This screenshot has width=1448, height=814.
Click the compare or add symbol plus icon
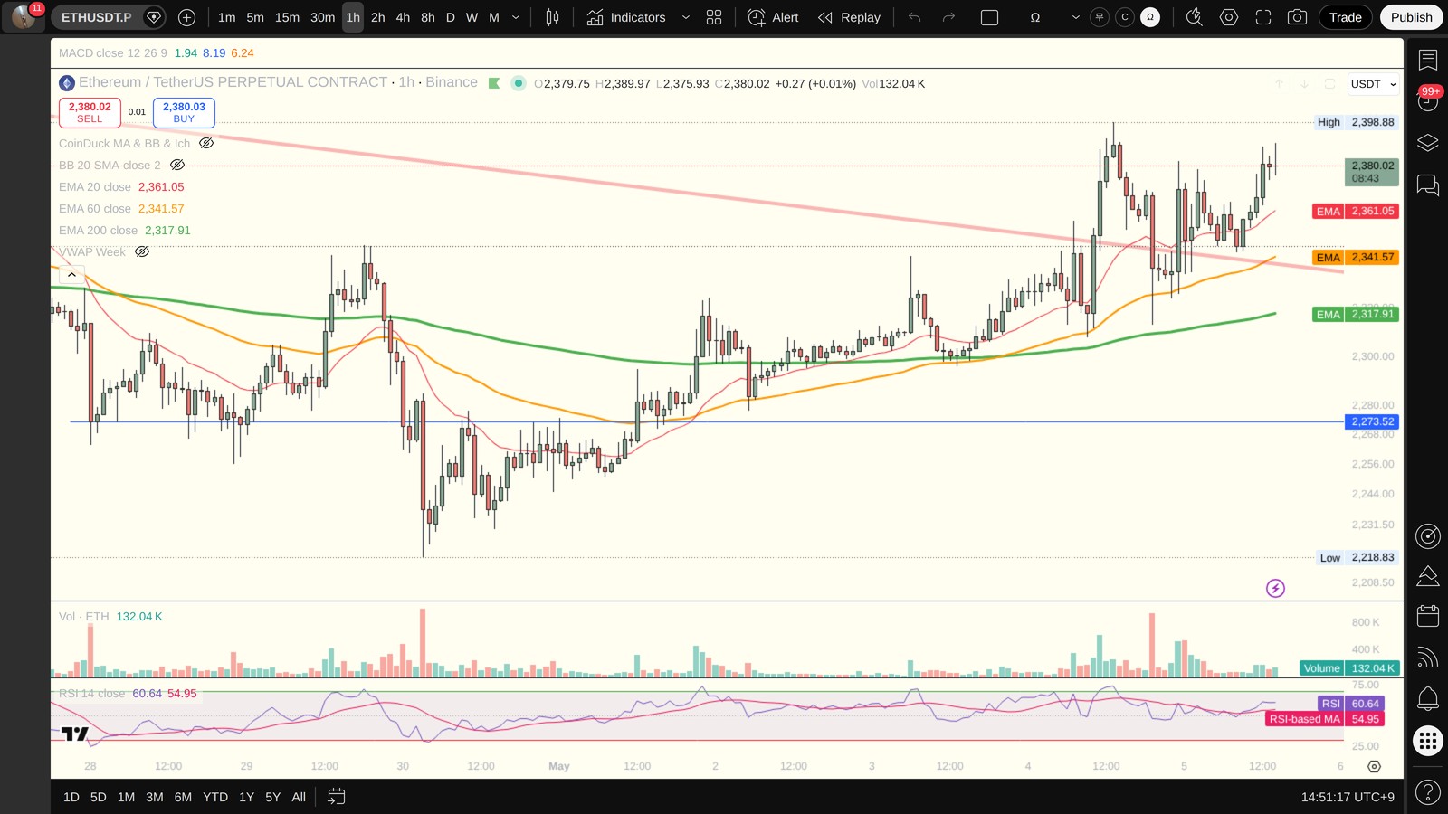click(x=186, y=17)
